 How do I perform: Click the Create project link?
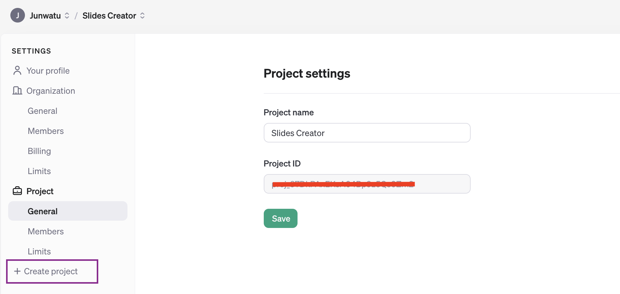coord(51,271)
